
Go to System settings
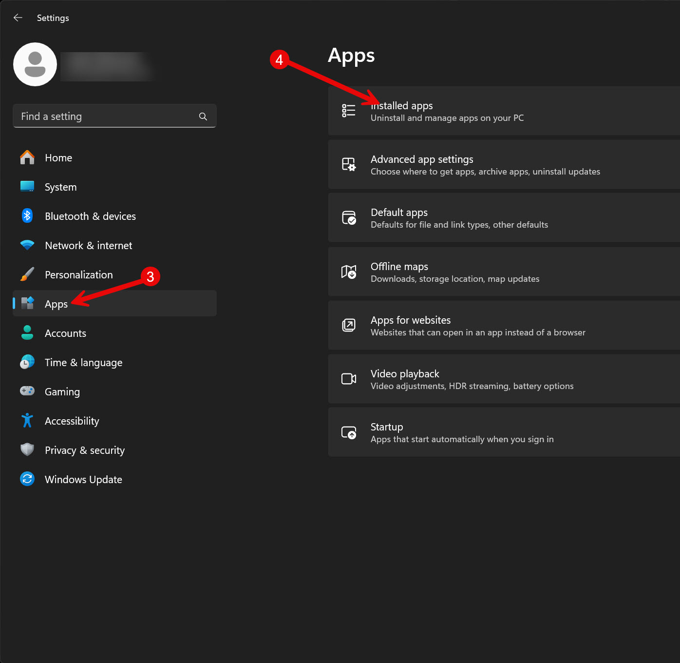pyautogui.click(x=114, y=187)
